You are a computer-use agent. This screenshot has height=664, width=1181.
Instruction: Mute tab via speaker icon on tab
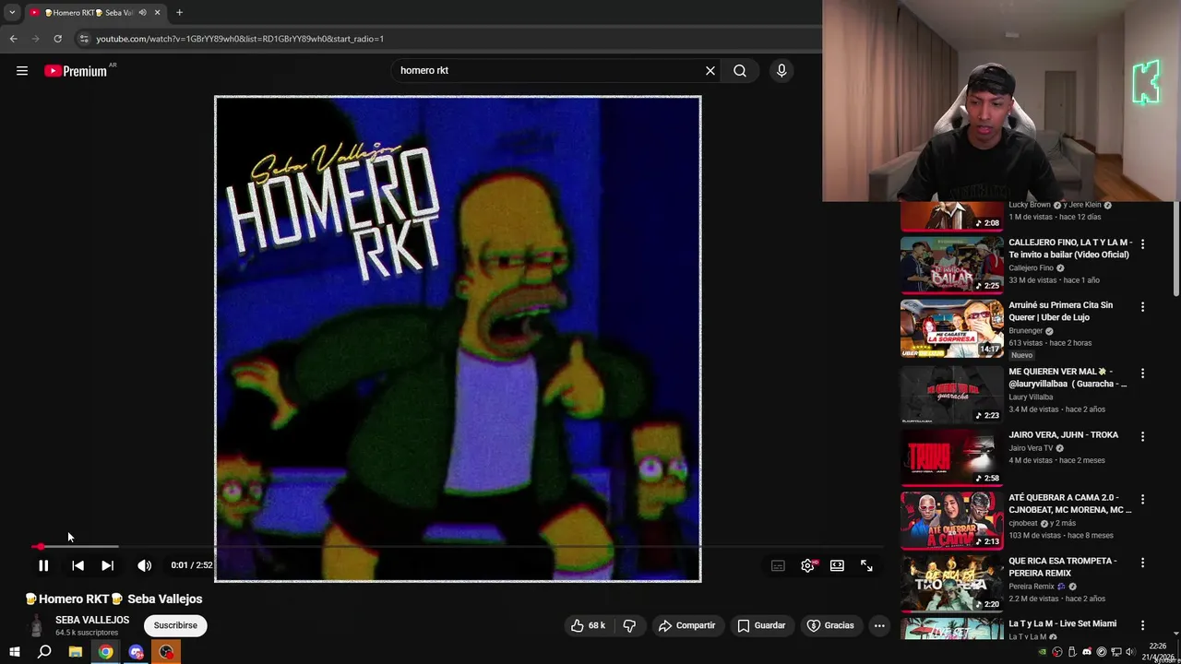pos(142,13)
